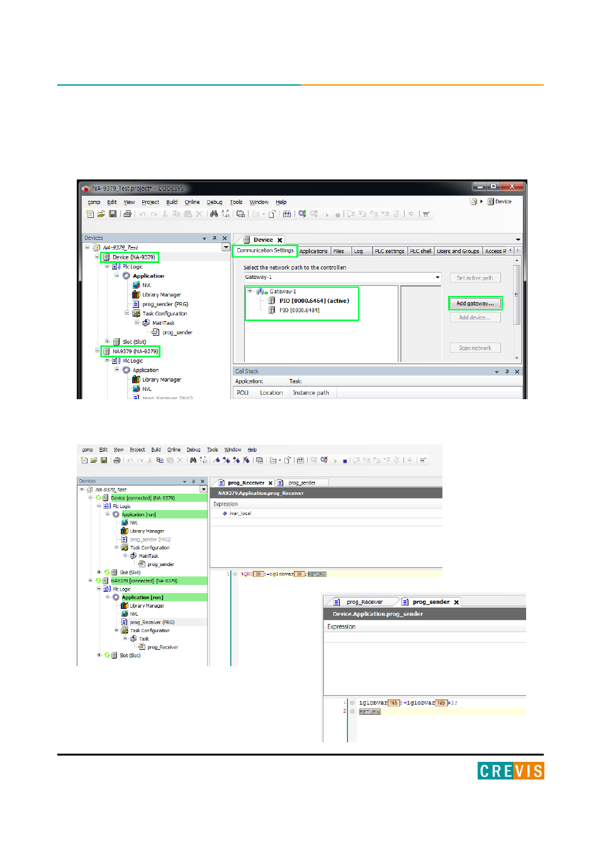Click the Open project icon in the NA-9379_Test.project window
The image size is (601, 850).
tap(101, 214)
